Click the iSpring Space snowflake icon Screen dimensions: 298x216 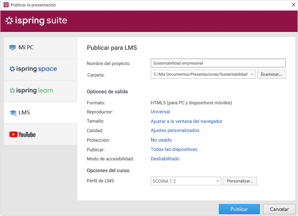tap(12, 69)
